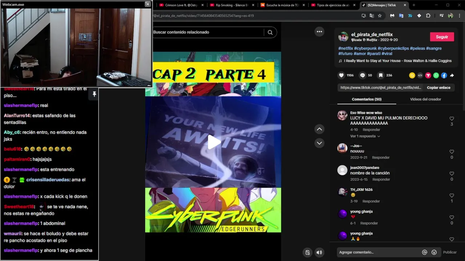Switch to 'Escucha la música' tab
The image size is (465, 261).
point(282,5)
